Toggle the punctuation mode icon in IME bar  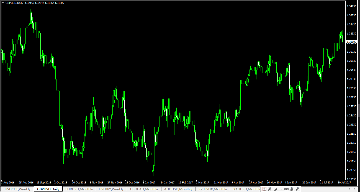281,189
